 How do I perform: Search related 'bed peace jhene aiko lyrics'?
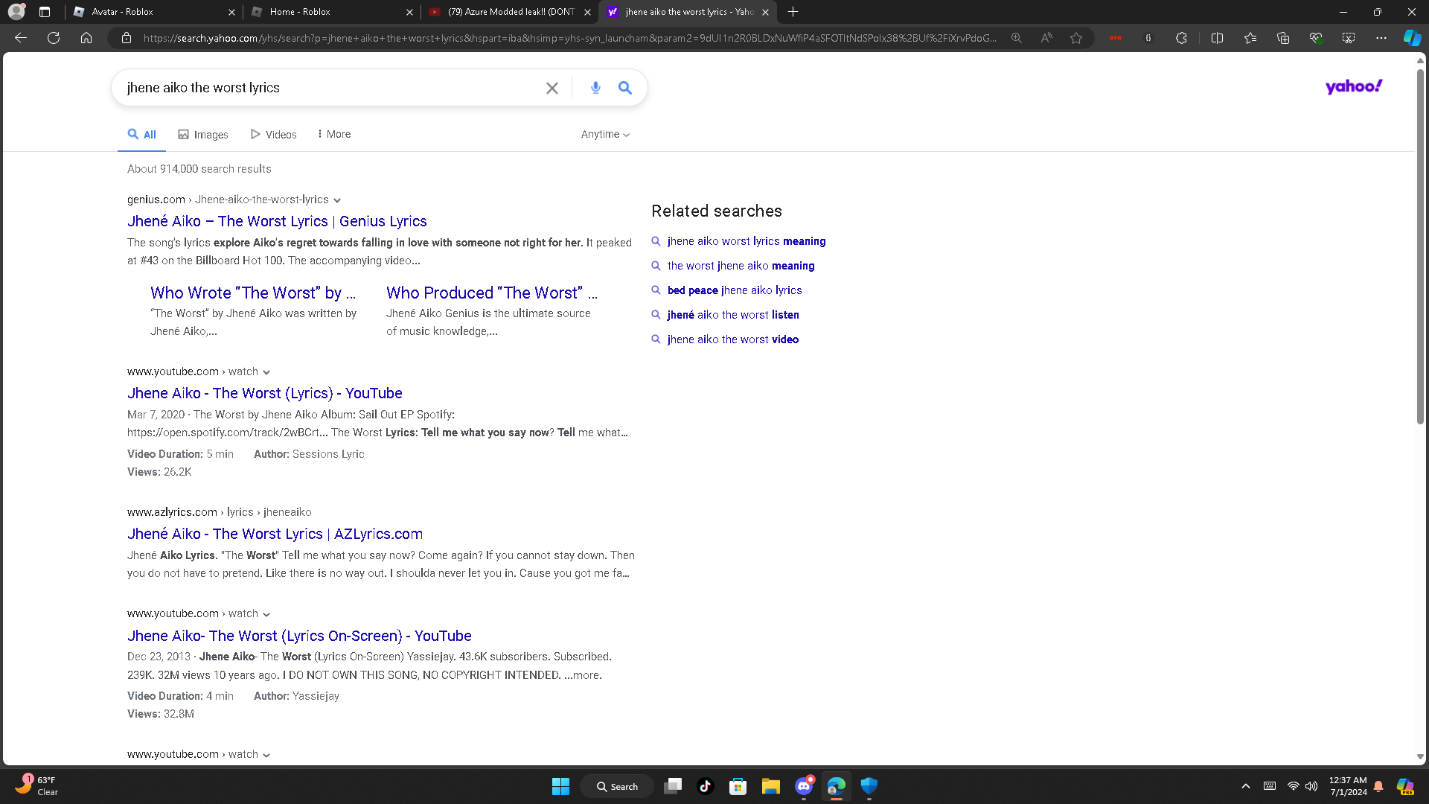coord(735,290)
